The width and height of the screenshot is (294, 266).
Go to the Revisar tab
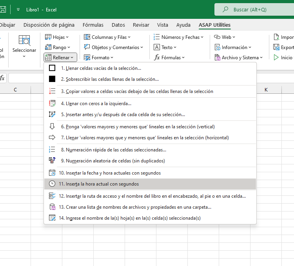(x=141, y=25)
